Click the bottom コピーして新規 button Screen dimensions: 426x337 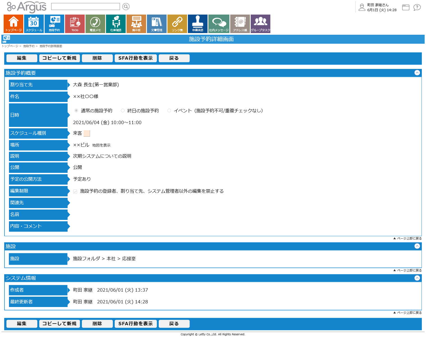click(x=59, y=324)
